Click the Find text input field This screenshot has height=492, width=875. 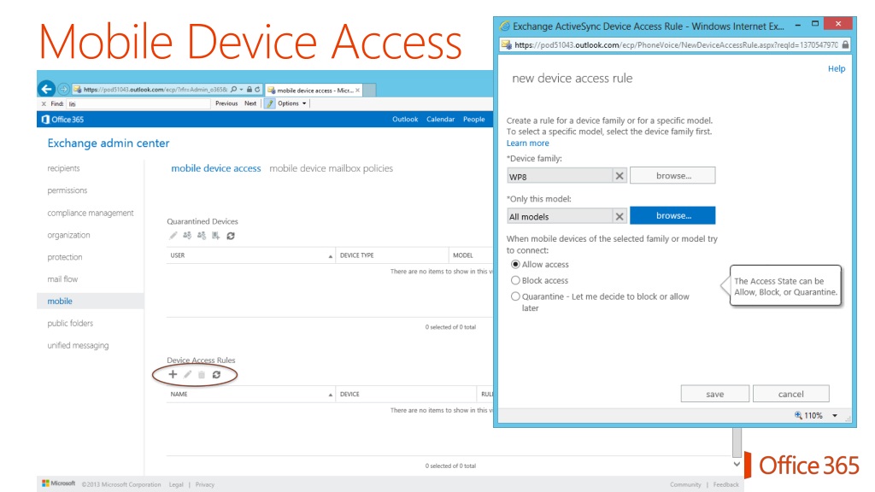point(138,103)
